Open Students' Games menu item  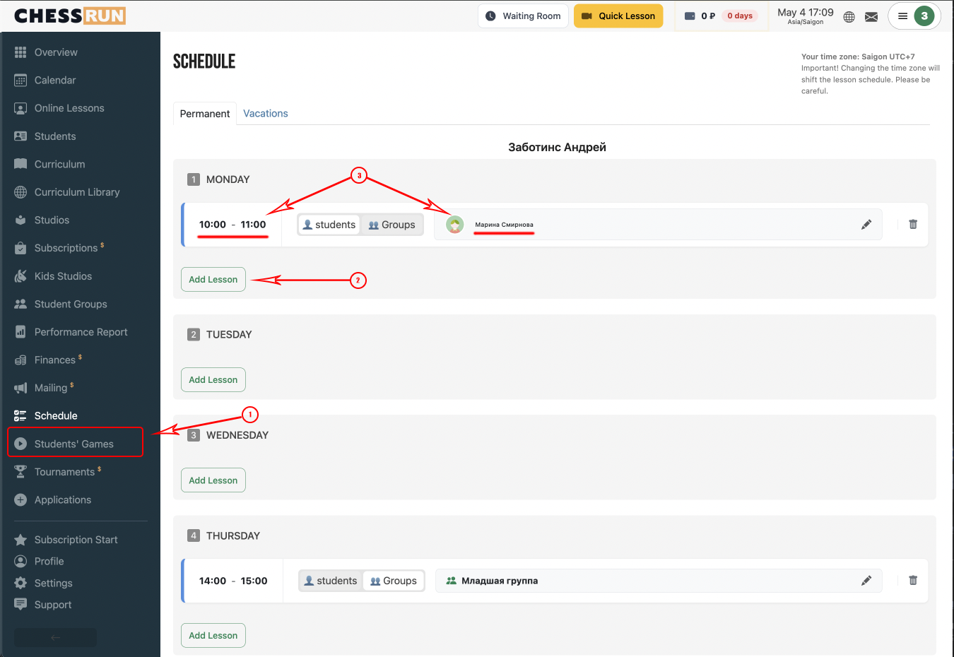[x=74, y=444]
